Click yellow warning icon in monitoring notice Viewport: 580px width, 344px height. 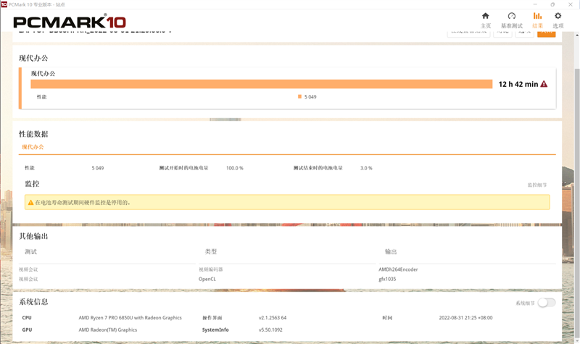click(x=30, y=203)
